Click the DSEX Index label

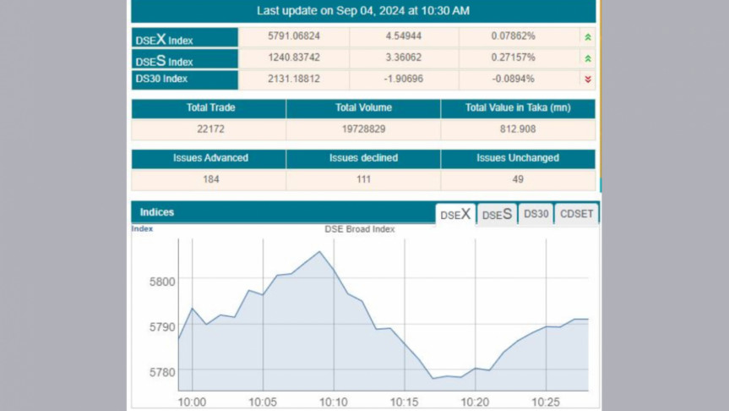click(x=164, y=39)
